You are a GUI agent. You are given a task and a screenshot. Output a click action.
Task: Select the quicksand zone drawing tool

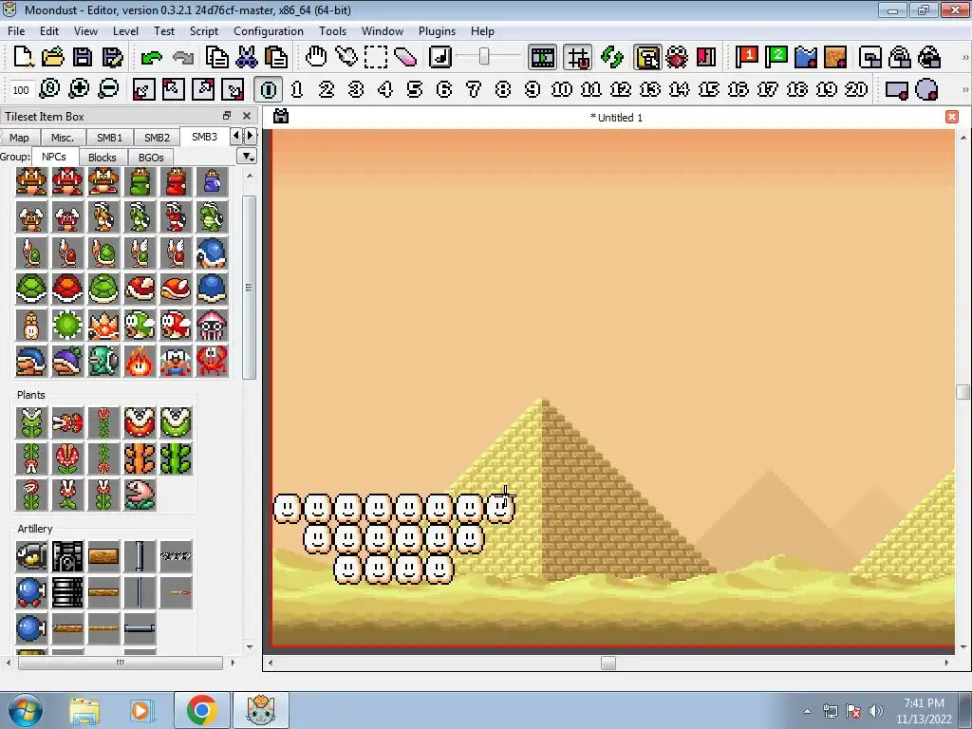coord(835,58)
